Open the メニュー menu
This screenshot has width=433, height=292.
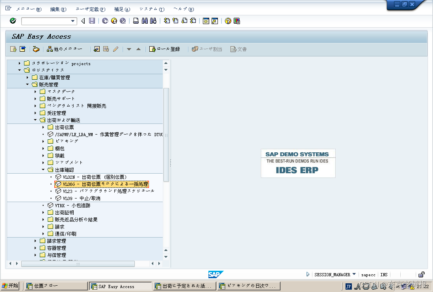pyautogui.click(x=29, y=9)
